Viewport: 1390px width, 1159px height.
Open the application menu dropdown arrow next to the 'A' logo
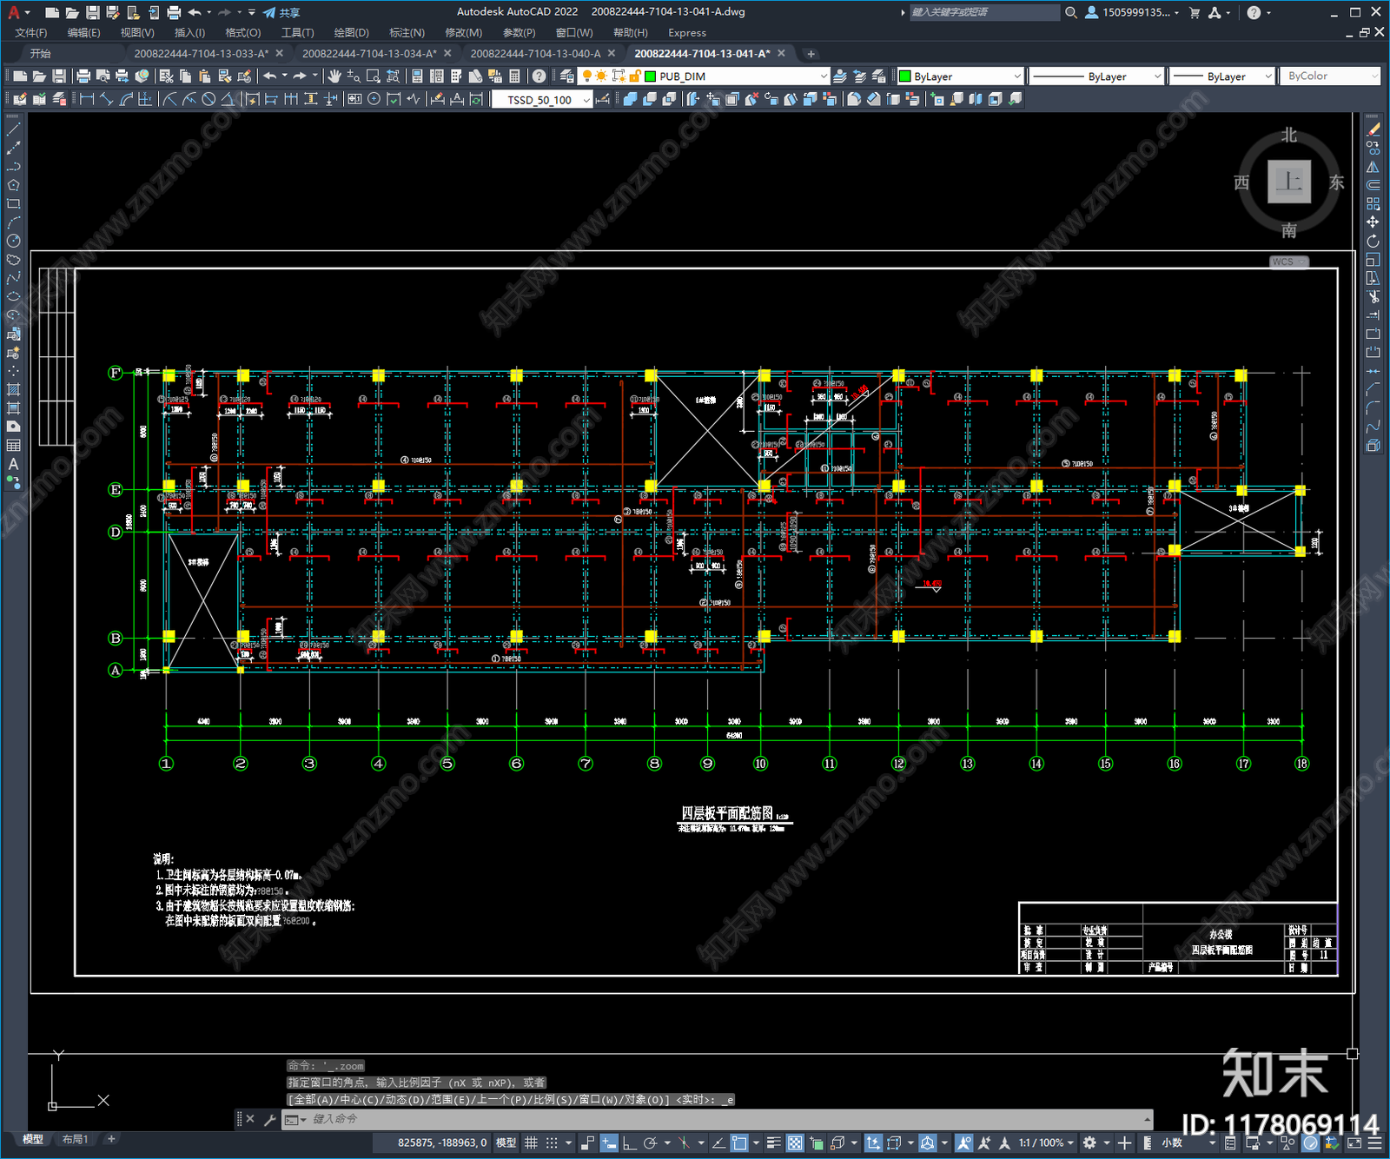[x=28, y=12]
